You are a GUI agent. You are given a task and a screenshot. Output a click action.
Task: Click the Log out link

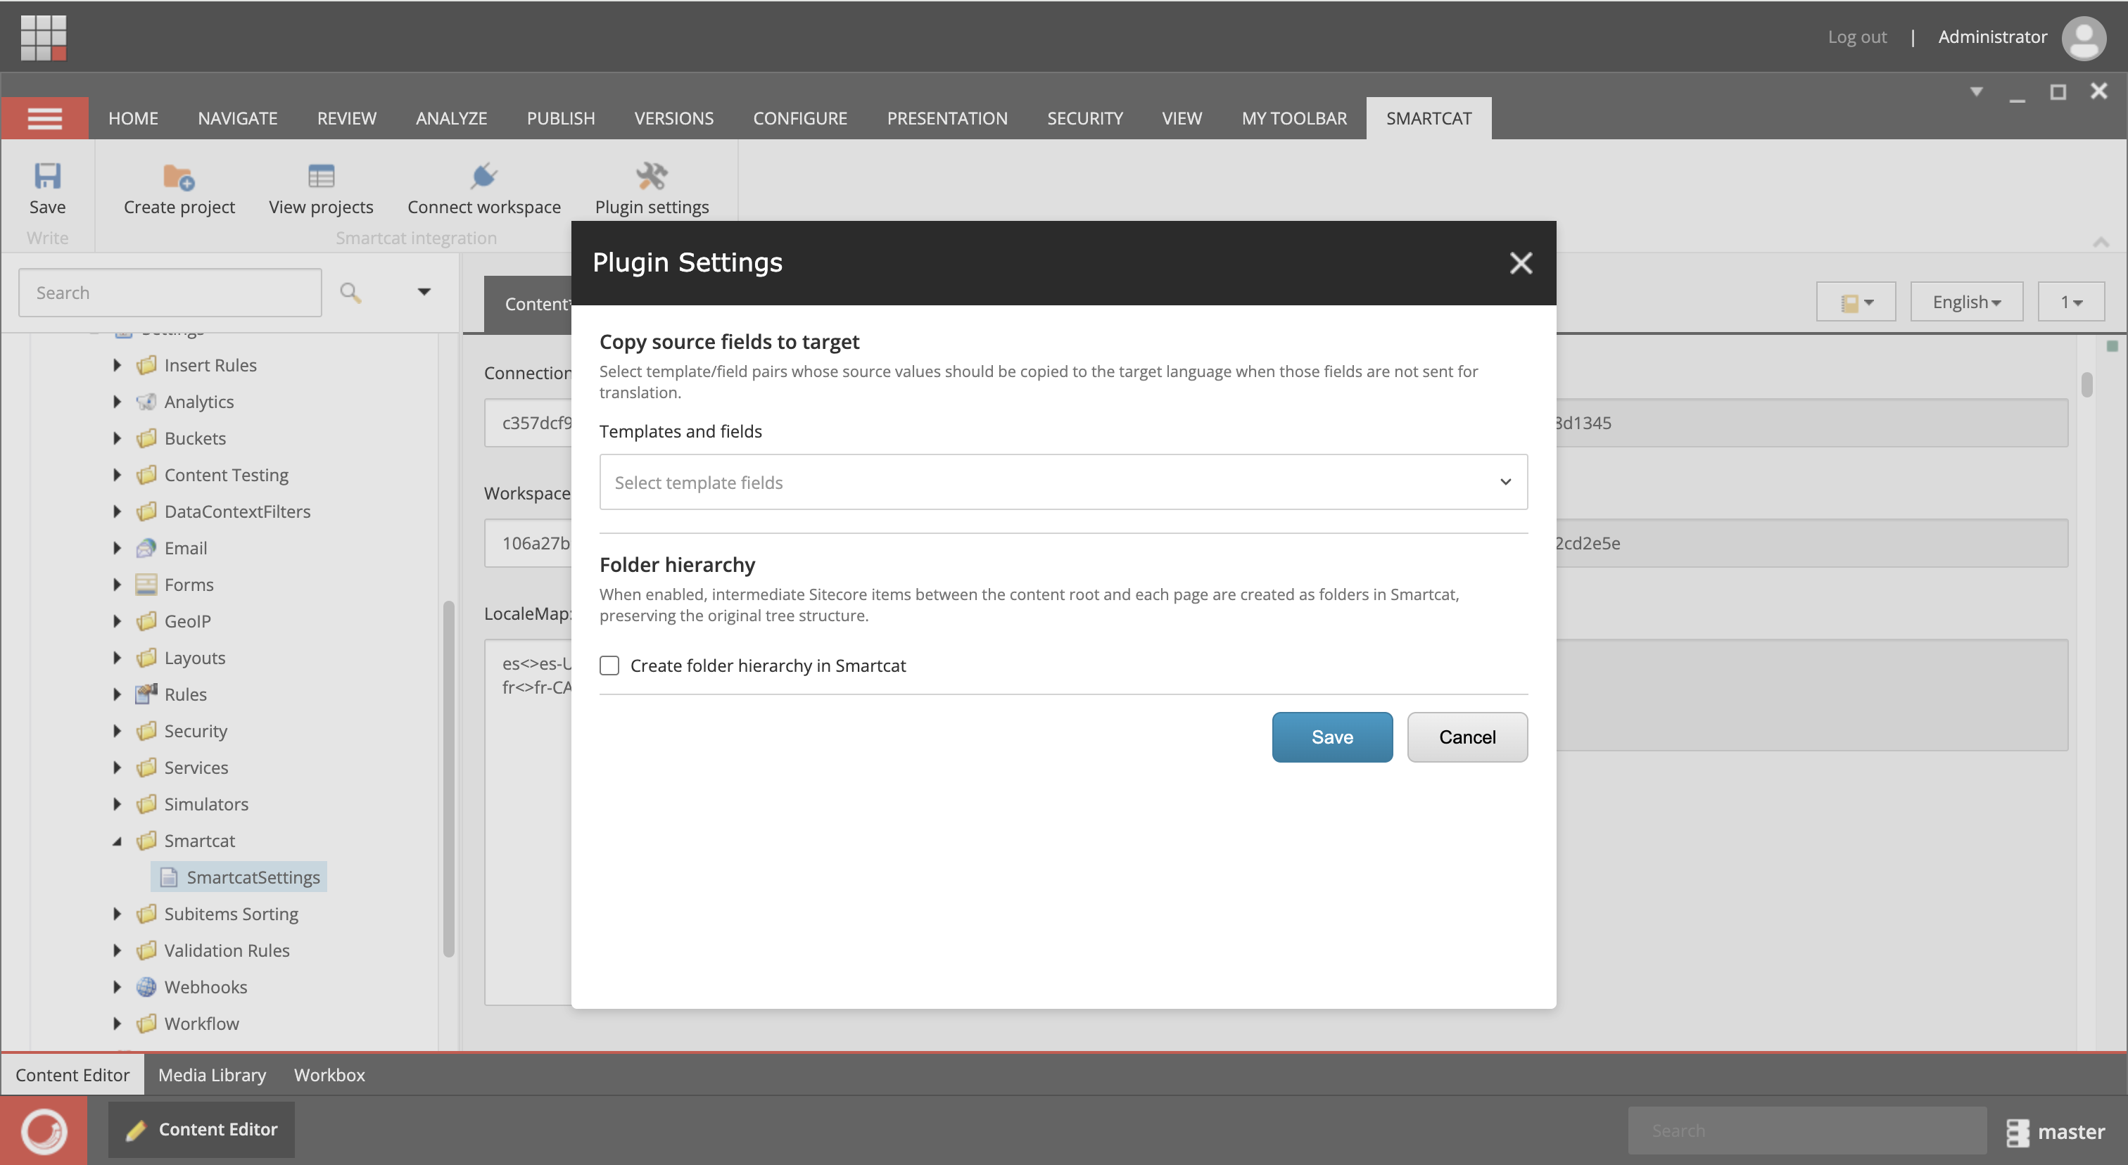tap(1857, 37)
